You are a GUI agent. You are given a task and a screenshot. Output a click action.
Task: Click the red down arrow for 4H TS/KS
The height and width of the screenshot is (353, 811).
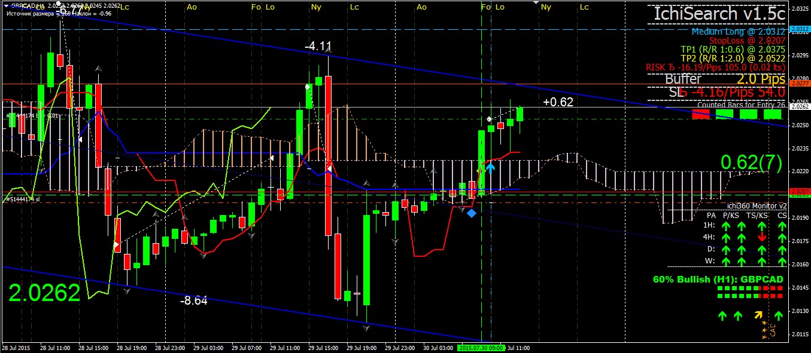(762, 237)
